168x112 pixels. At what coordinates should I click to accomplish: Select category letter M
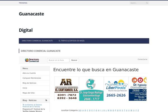click(108, 110)
